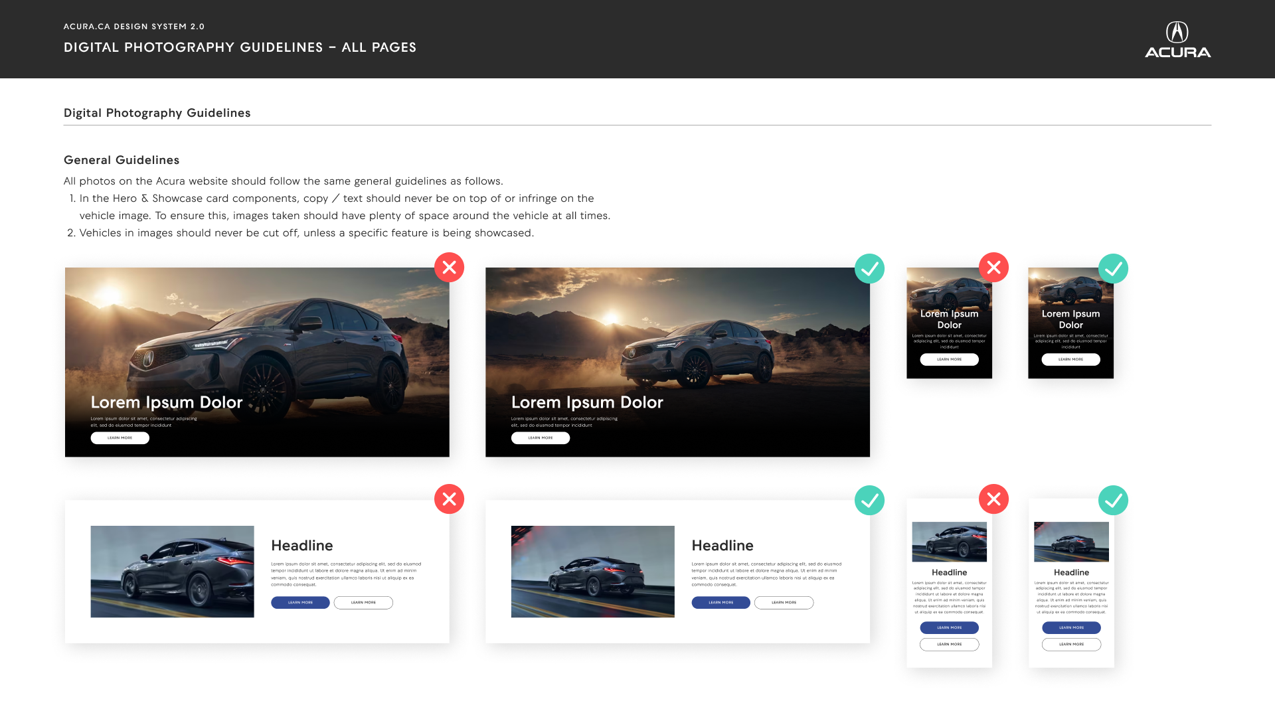
Task: Click distant SUV in correct desktop hero image
Action: pos(697,354)
